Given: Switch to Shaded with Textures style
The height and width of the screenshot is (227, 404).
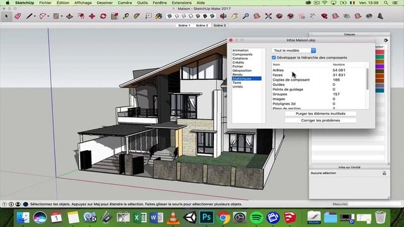Looking at the screenshot, I should tap(205, 16).
